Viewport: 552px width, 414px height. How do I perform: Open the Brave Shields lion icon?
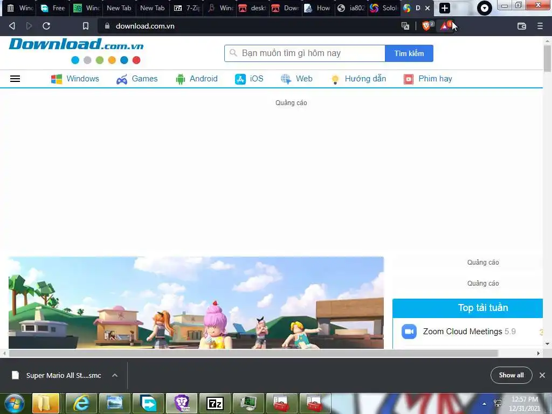coord(427,26)
